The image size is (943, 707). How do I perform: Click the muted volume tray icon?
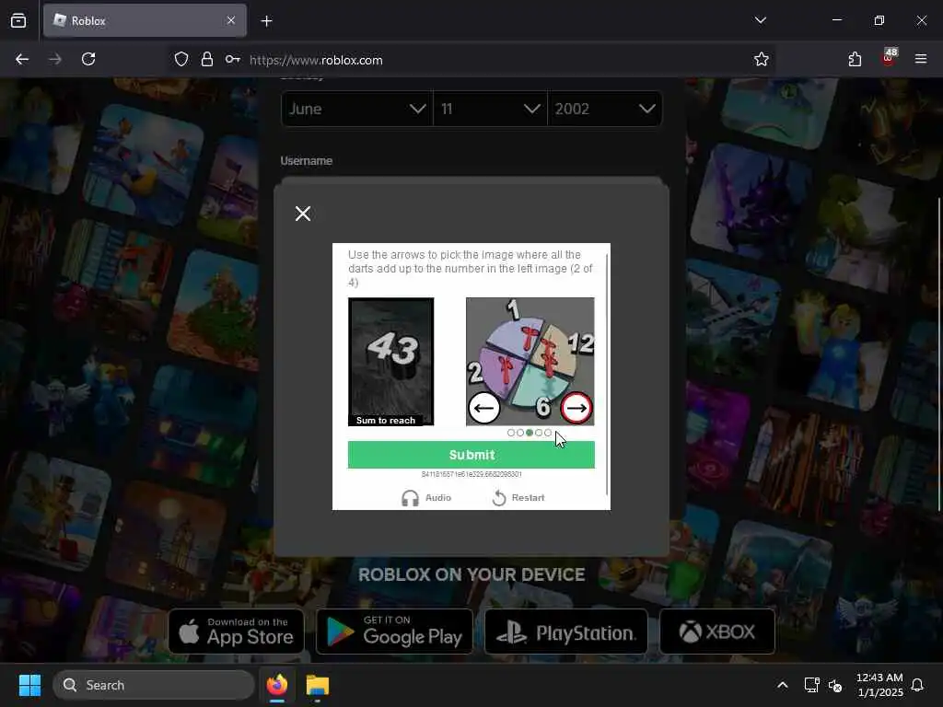835,685
